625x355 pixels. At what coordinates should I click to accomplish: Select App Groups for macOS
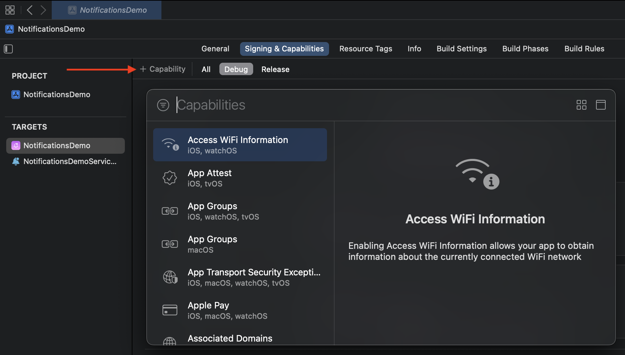click(240, 244)
